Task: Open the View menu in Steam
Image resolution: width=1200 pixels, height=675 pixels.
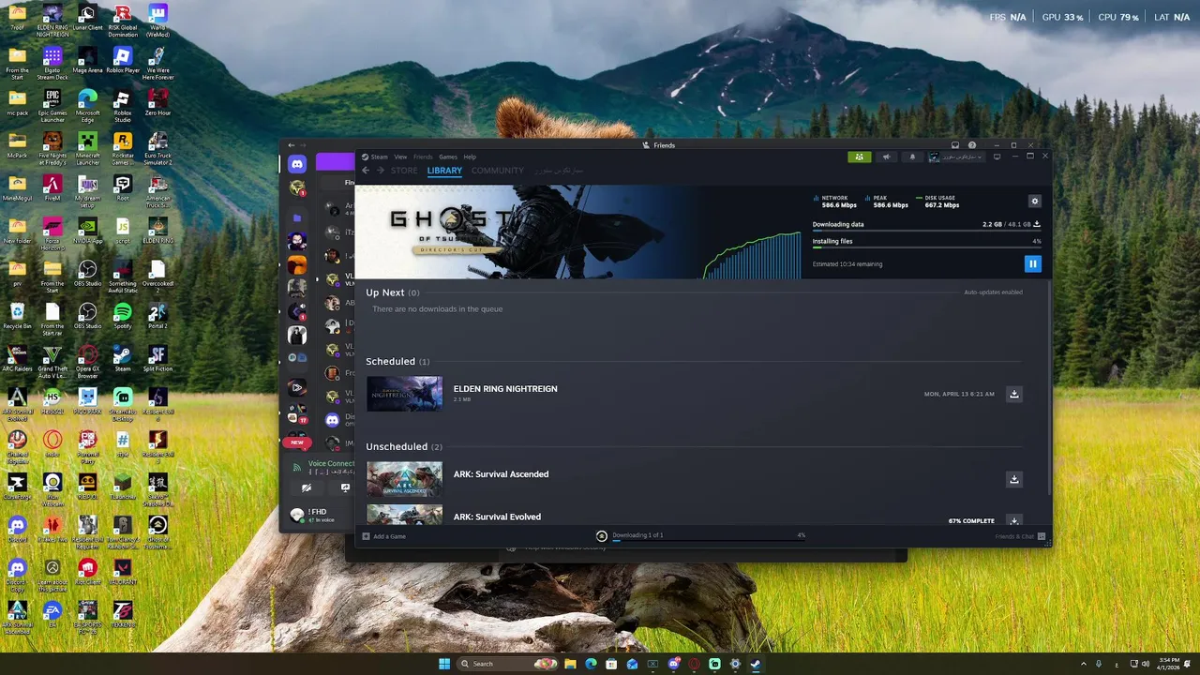Action: [400, 157]
